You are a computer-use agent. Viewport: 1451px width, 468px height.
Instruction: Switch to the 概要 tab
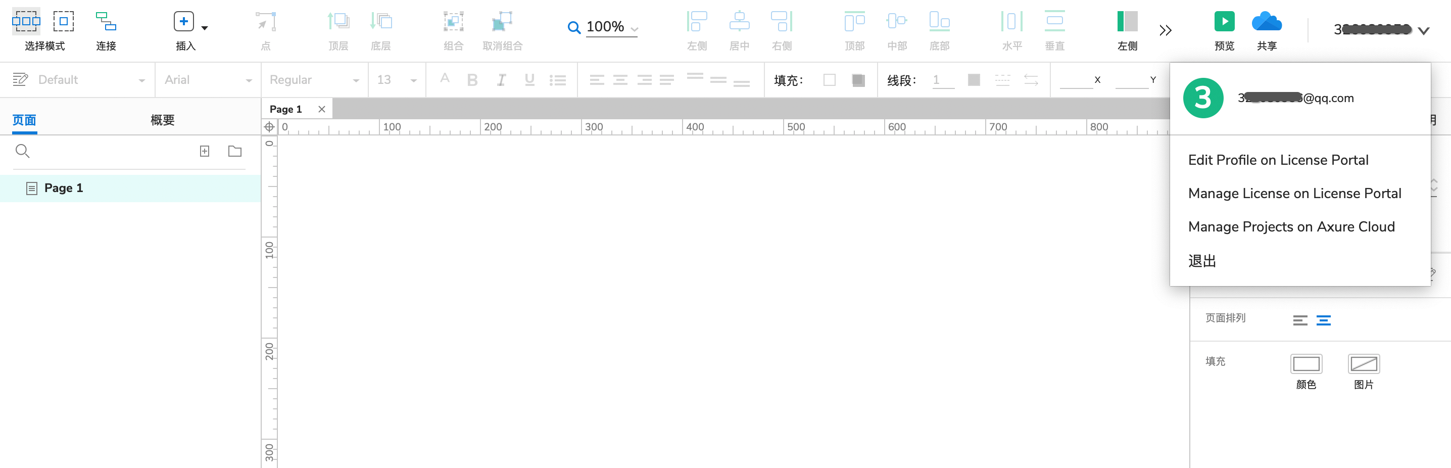pos(162,120)
